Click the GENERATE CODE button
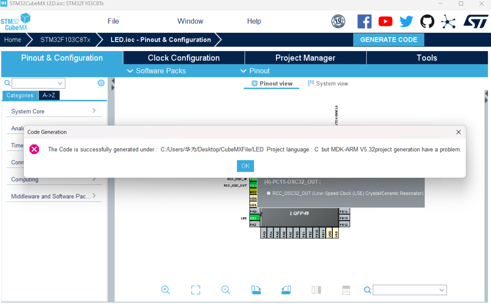The height and width of the screenshot is (306, 491). [x=388, y=40]
